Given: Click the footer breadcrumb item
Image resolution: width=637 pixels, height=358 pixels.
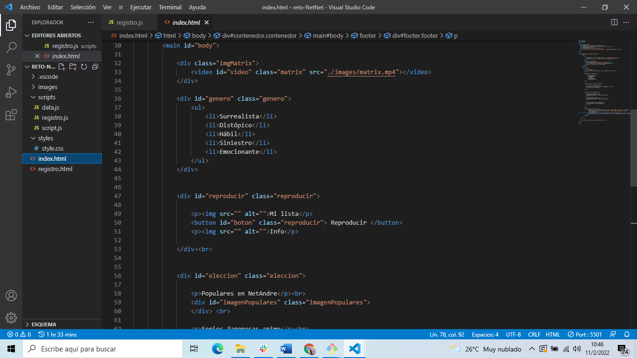Looking at the screenshot, I should [364, 35].
